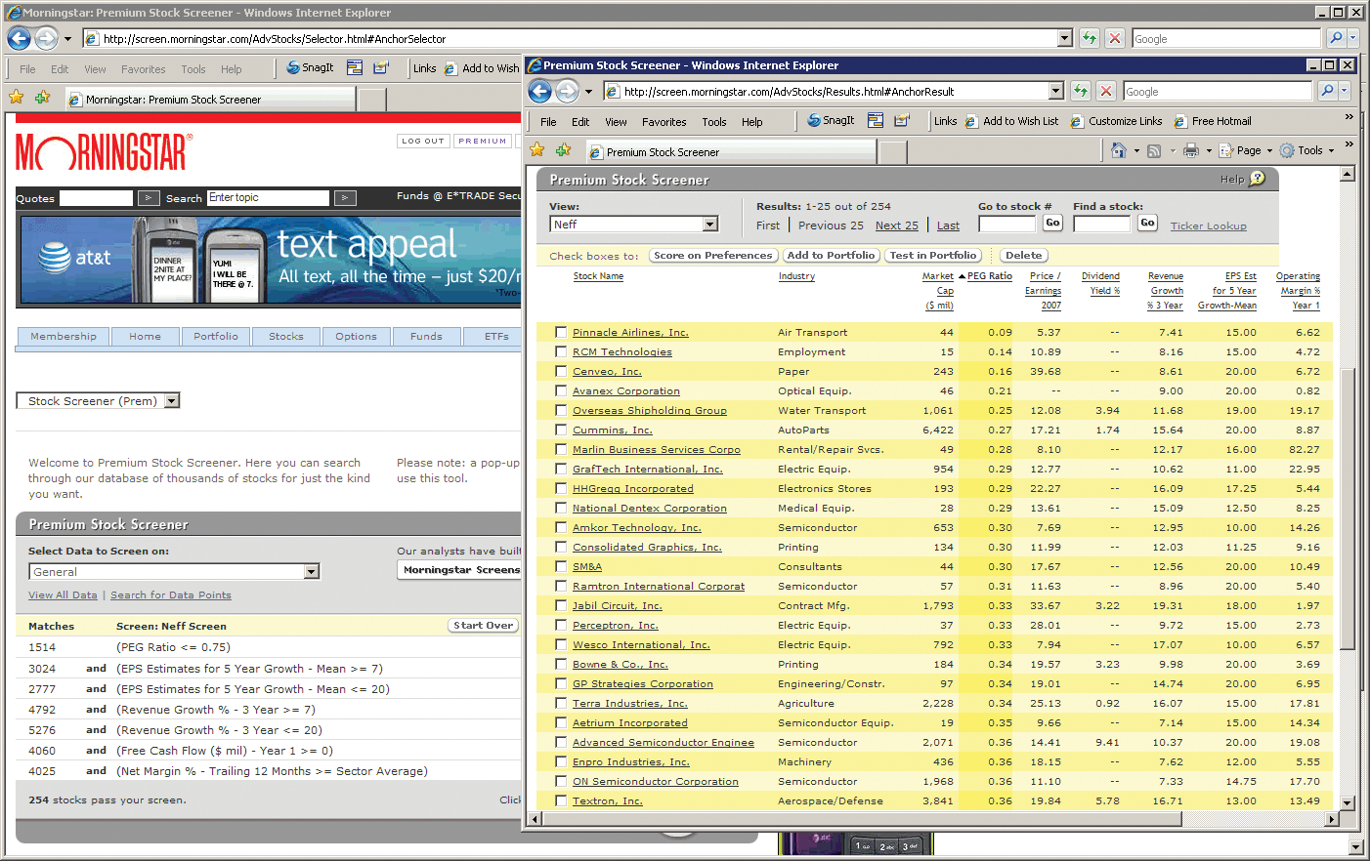Tick the Cummins, Inc. checkbox
The width and height of the screenshot is (1370, 861).
click(561, 430)
